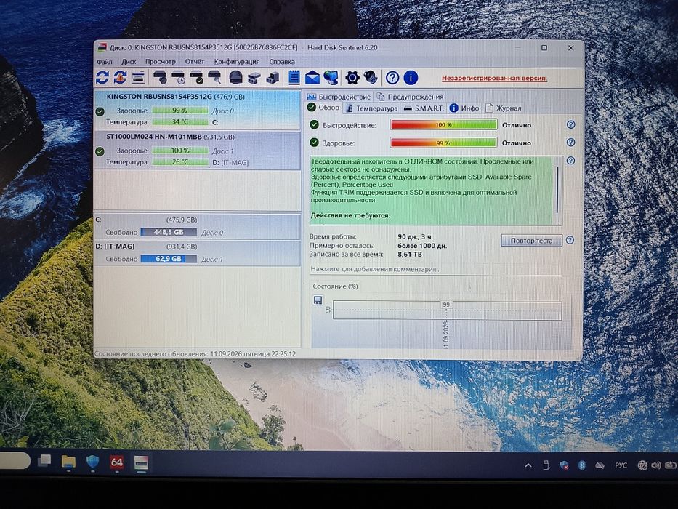Open the Отчёт menu

pos(195,62)
